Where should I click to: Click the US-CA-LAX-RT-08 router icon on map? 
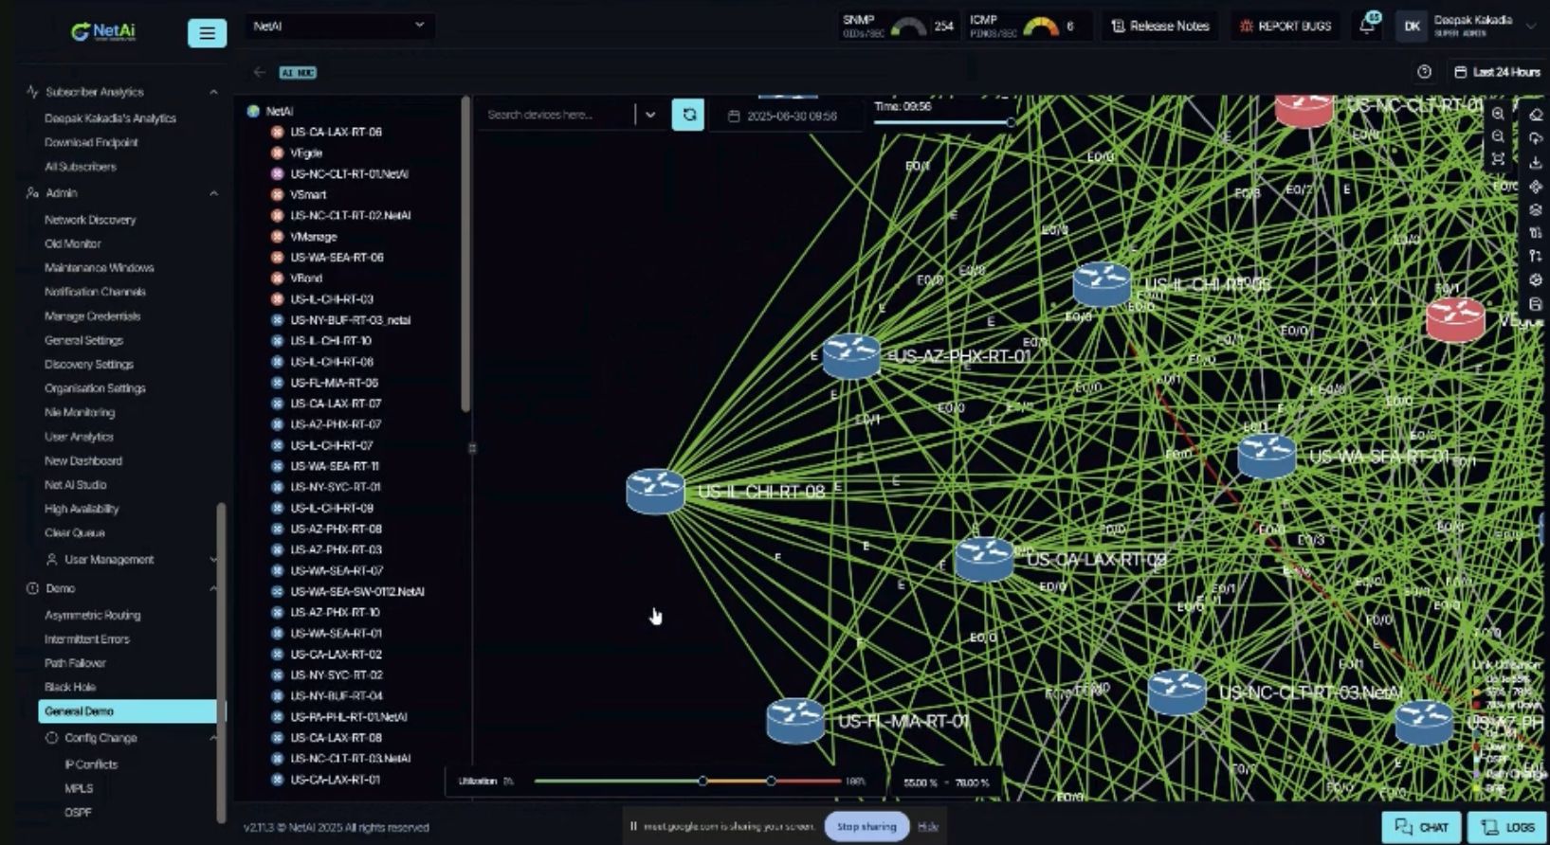[x=984, y=559]
